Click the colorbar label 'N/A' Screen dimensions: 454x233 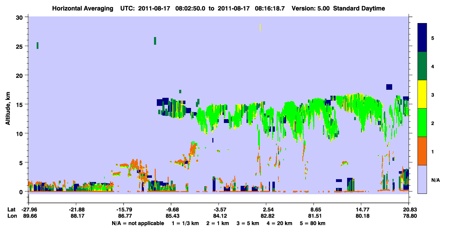pyautogui.click(x=435, y=180)
